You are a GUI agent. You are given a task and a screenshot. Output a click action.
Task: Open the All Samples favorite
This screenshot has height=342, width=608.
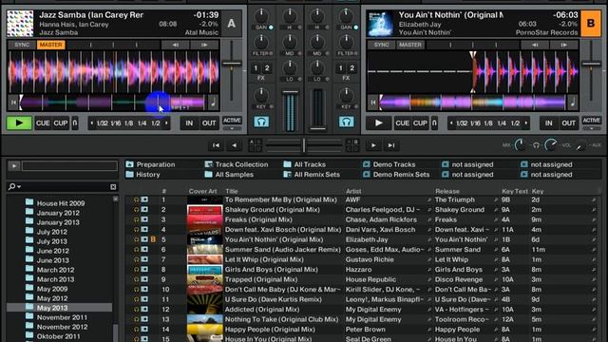point(230,175)
